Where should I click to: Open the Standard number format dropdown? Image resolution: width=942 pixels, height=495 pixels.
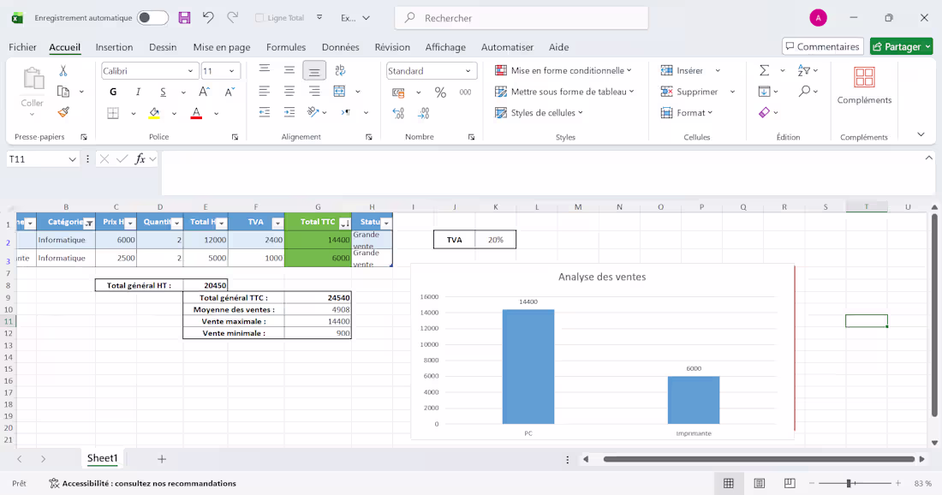[x=468, y=71]
